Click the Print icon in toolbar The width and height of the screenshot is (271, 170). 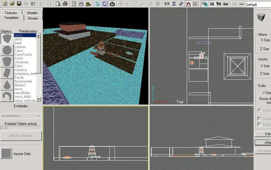[65, 4]
